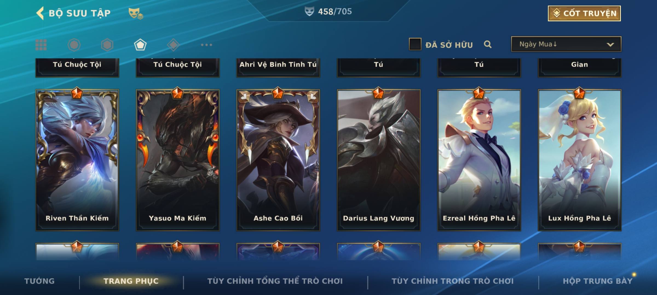Toggle the Đã Sở Hữu checkbox

(415, 44)
